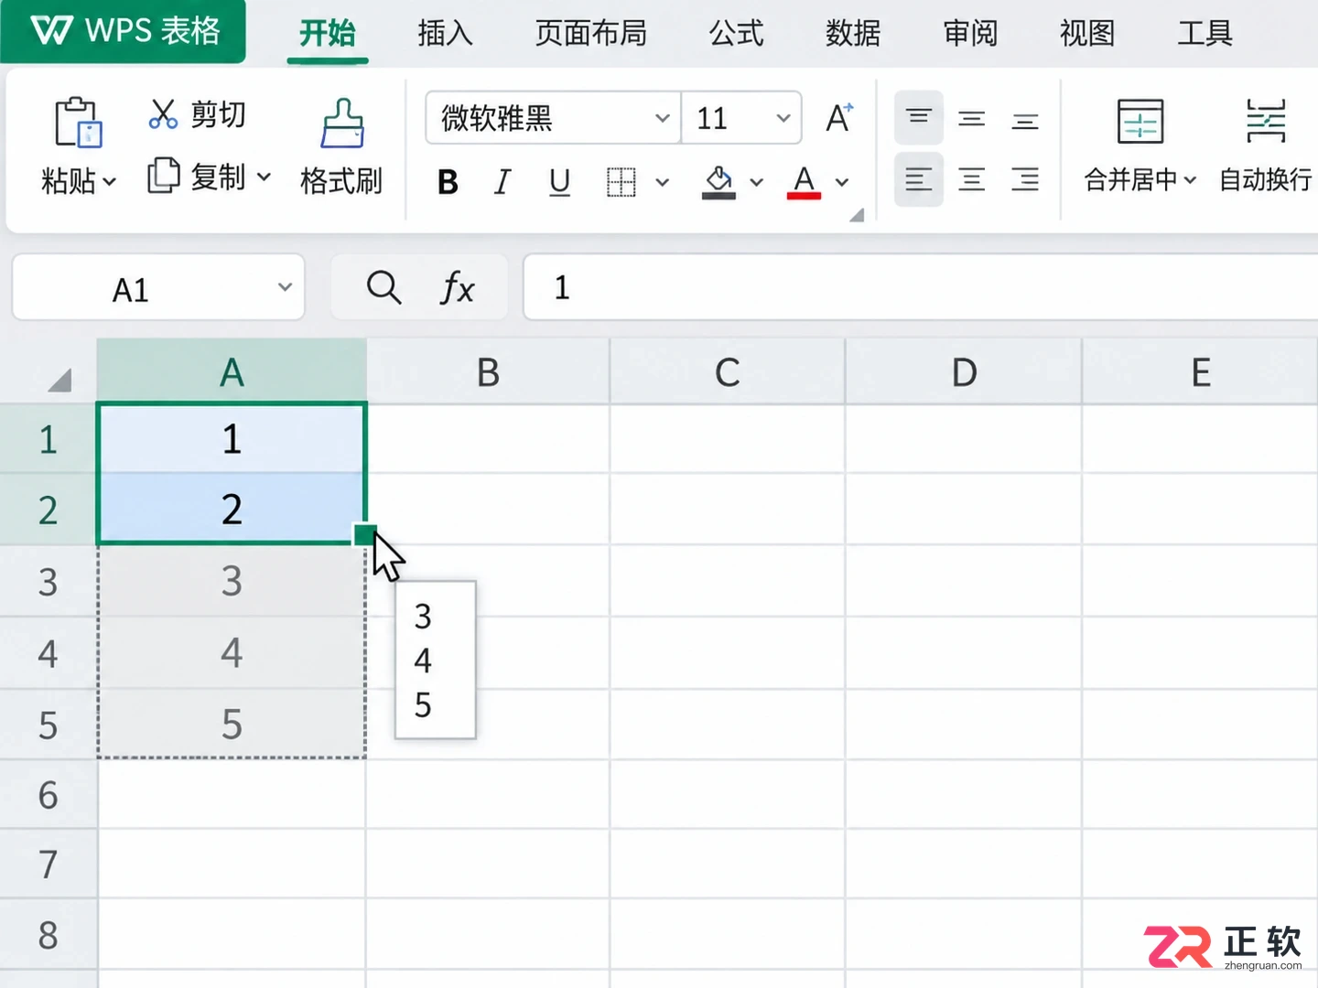Align text right
1318x988 pixels.
1025,179
